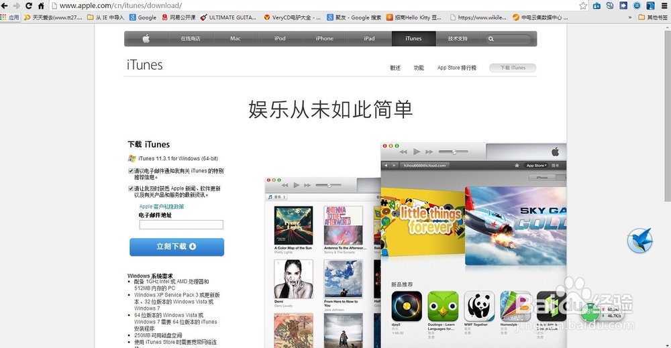Viewport: 671px width, 348px height.
Task: Click the magnifier icon in Apple search box
Action: coord(491,39)
